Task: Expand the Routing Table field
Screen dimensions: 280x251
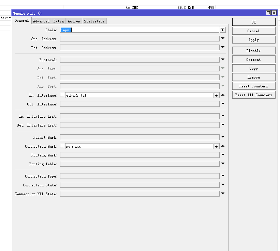Action: click(x=223, y=163)
